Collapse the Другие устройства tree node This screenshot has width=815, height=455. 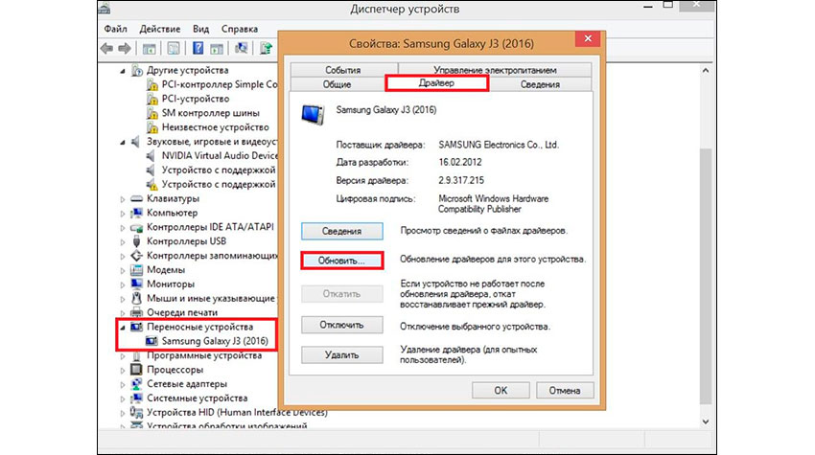[122, 71]
